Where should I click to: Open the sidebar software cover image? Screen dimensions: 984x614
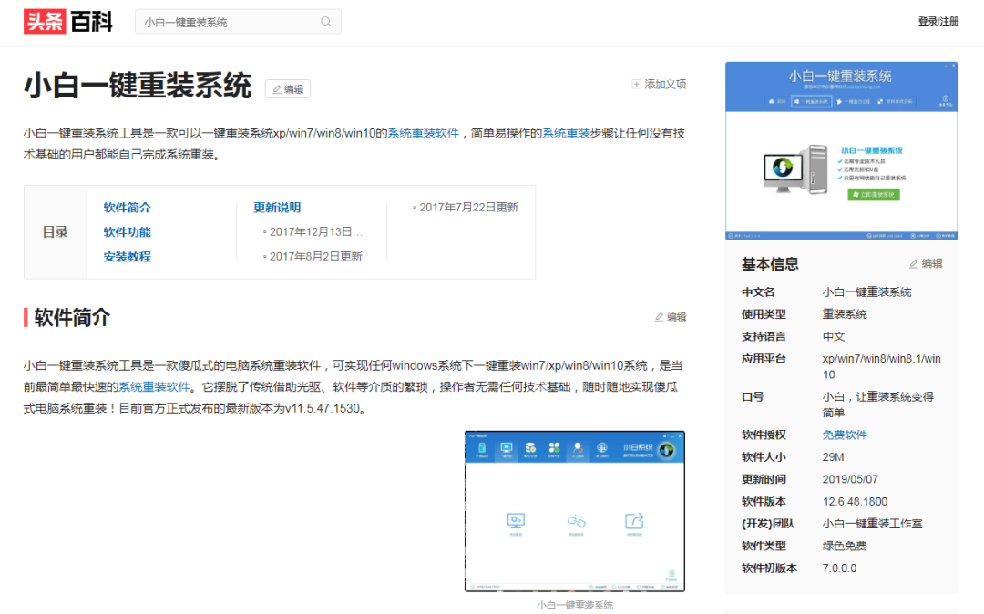[841, 150]
